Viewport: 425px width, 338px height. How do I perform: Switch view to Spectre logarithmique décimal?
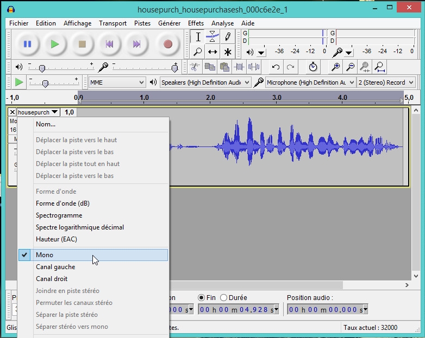pos(93,227)
